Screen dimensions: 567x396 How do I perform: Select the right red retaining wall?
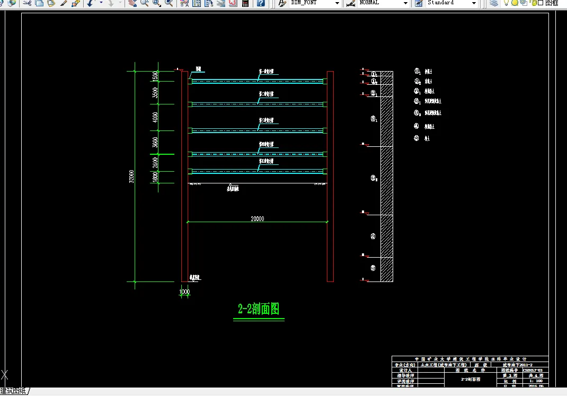pyautogui.click(x=330, y=177)
